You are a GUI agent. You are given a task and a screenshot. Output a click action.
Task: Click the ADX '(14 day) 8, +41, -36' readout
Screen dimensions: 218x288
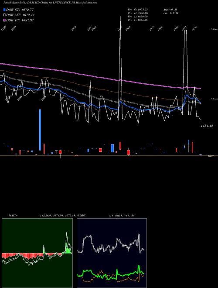[x=122, y=216]
